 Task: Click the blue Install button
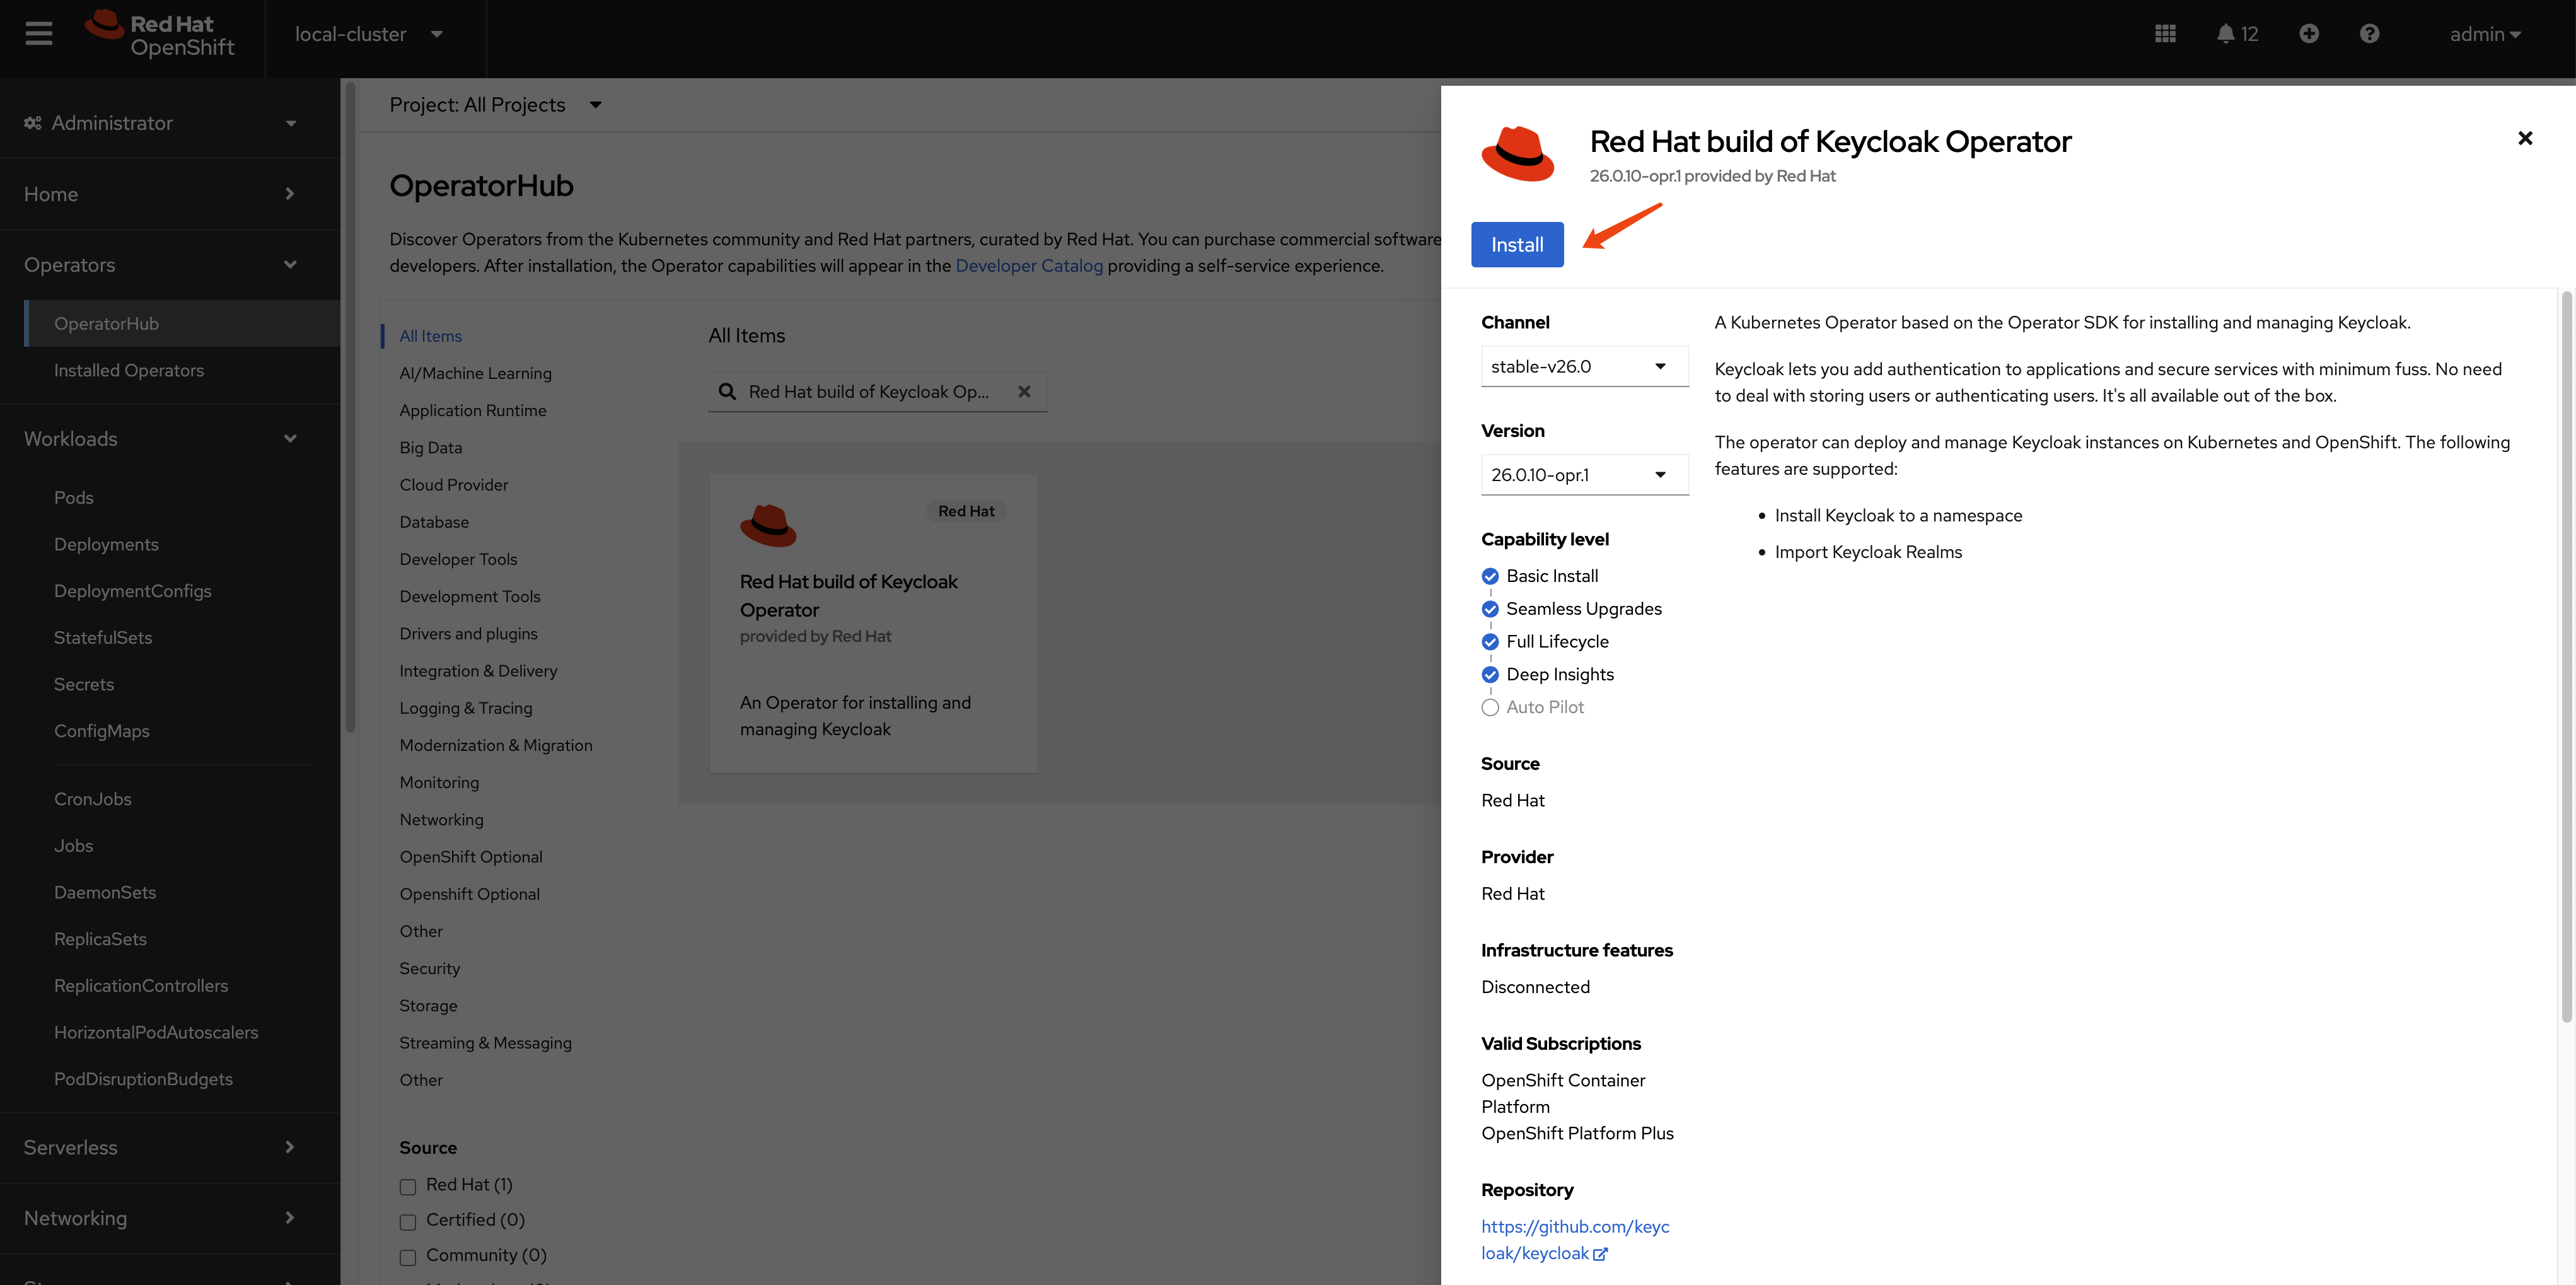1516,245
